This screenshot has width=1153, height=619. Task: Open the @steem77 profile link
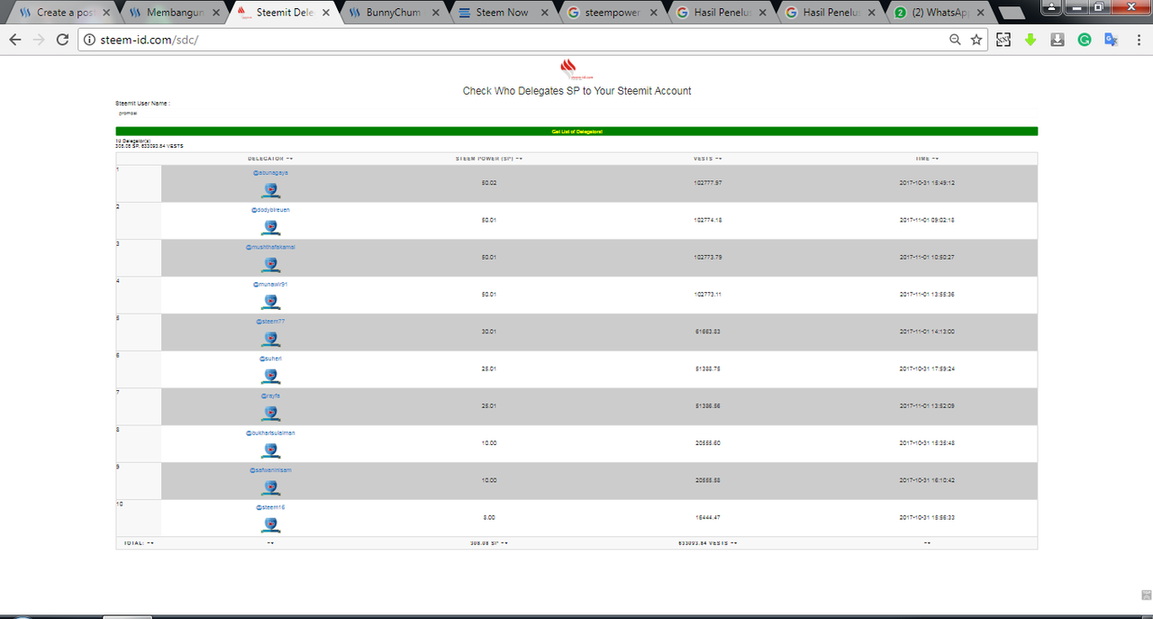(270, 321)
